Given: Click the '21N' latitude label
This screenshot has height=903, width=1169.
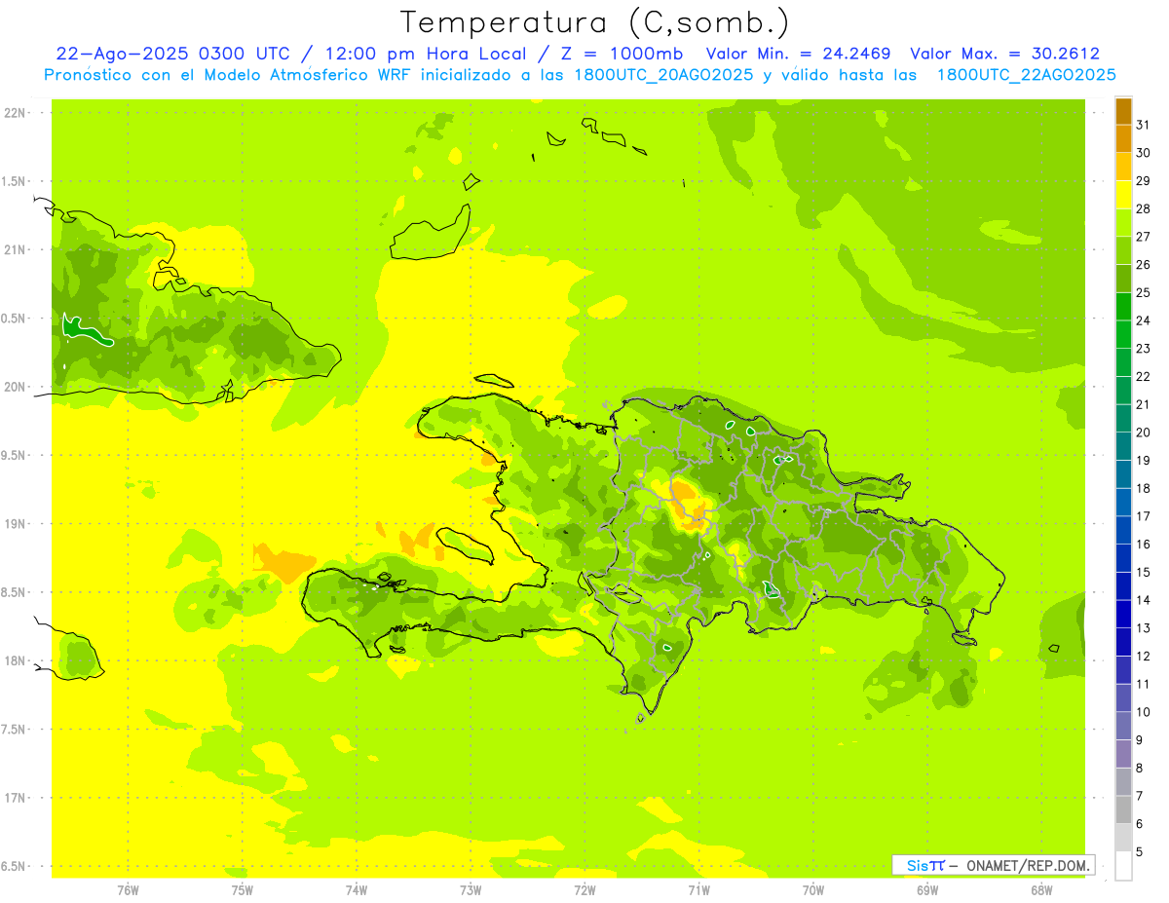Looking at the screenshot, I should [14, 250].
